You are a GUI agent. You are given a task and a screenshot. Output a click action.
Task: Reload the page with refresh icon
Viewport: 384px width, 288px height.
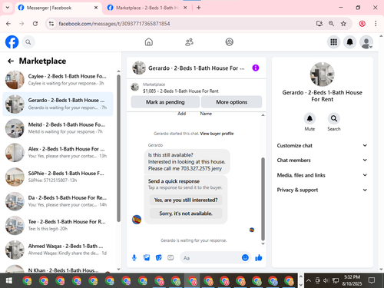[x=35, y=24]
